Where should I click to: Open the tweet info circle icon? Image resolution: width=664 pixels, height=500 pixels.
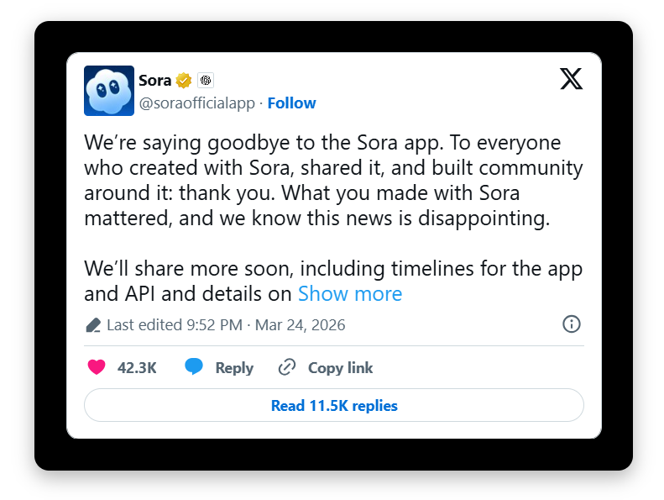(572, 324)
